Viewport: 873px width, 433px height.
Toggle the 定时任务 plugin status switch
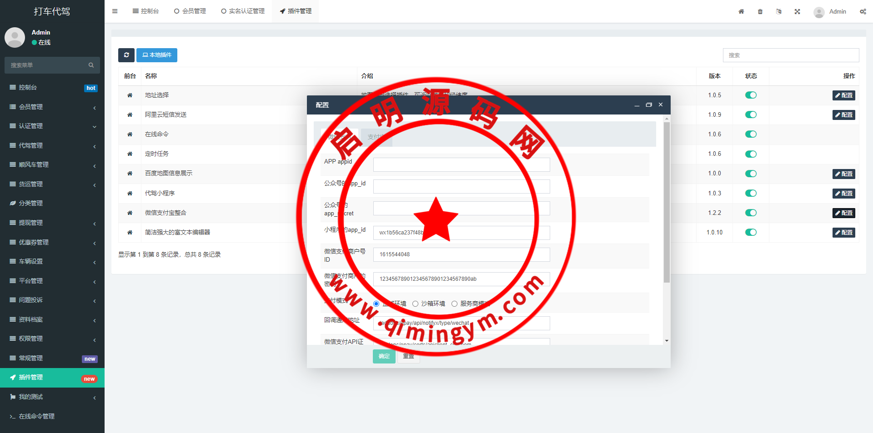[x=751, y=154]
